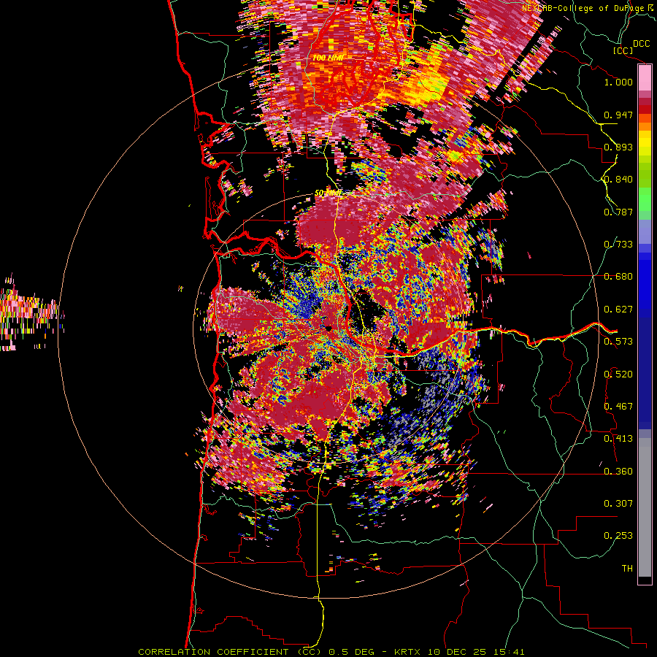The image size is (657, 657).
Task: Select the 0.253 scale value
Action: tap(618, 536)
